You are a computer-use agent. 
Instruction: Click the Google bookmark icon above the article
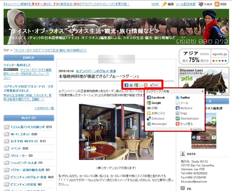pyautogui.click(x=136, y=85)
